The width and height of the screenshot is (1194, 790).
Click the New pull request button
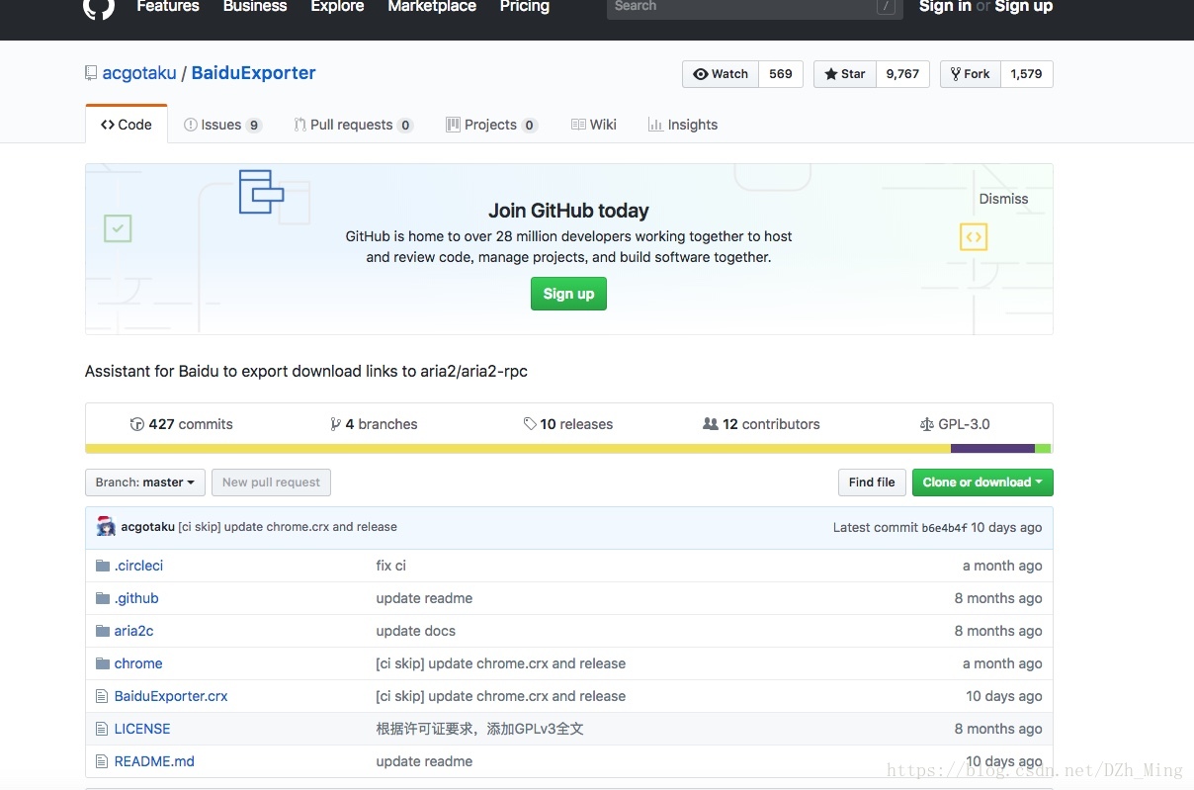(271, 483)
